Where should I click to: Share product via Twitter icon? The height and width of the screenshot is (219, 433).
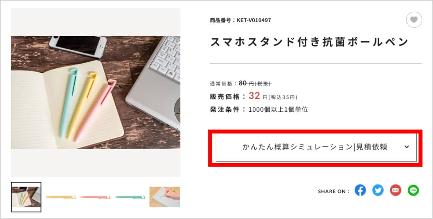378,190
